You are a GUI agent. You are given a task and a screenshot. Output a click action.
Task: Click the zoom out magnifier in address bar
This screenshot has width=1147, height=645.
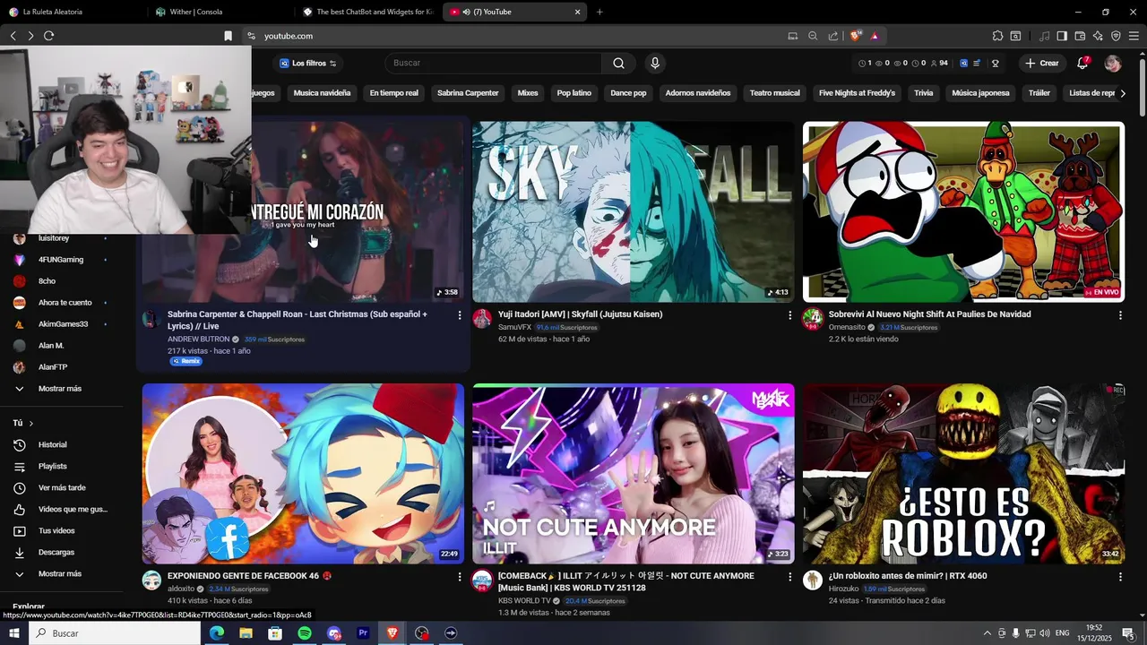coord(813,36)
